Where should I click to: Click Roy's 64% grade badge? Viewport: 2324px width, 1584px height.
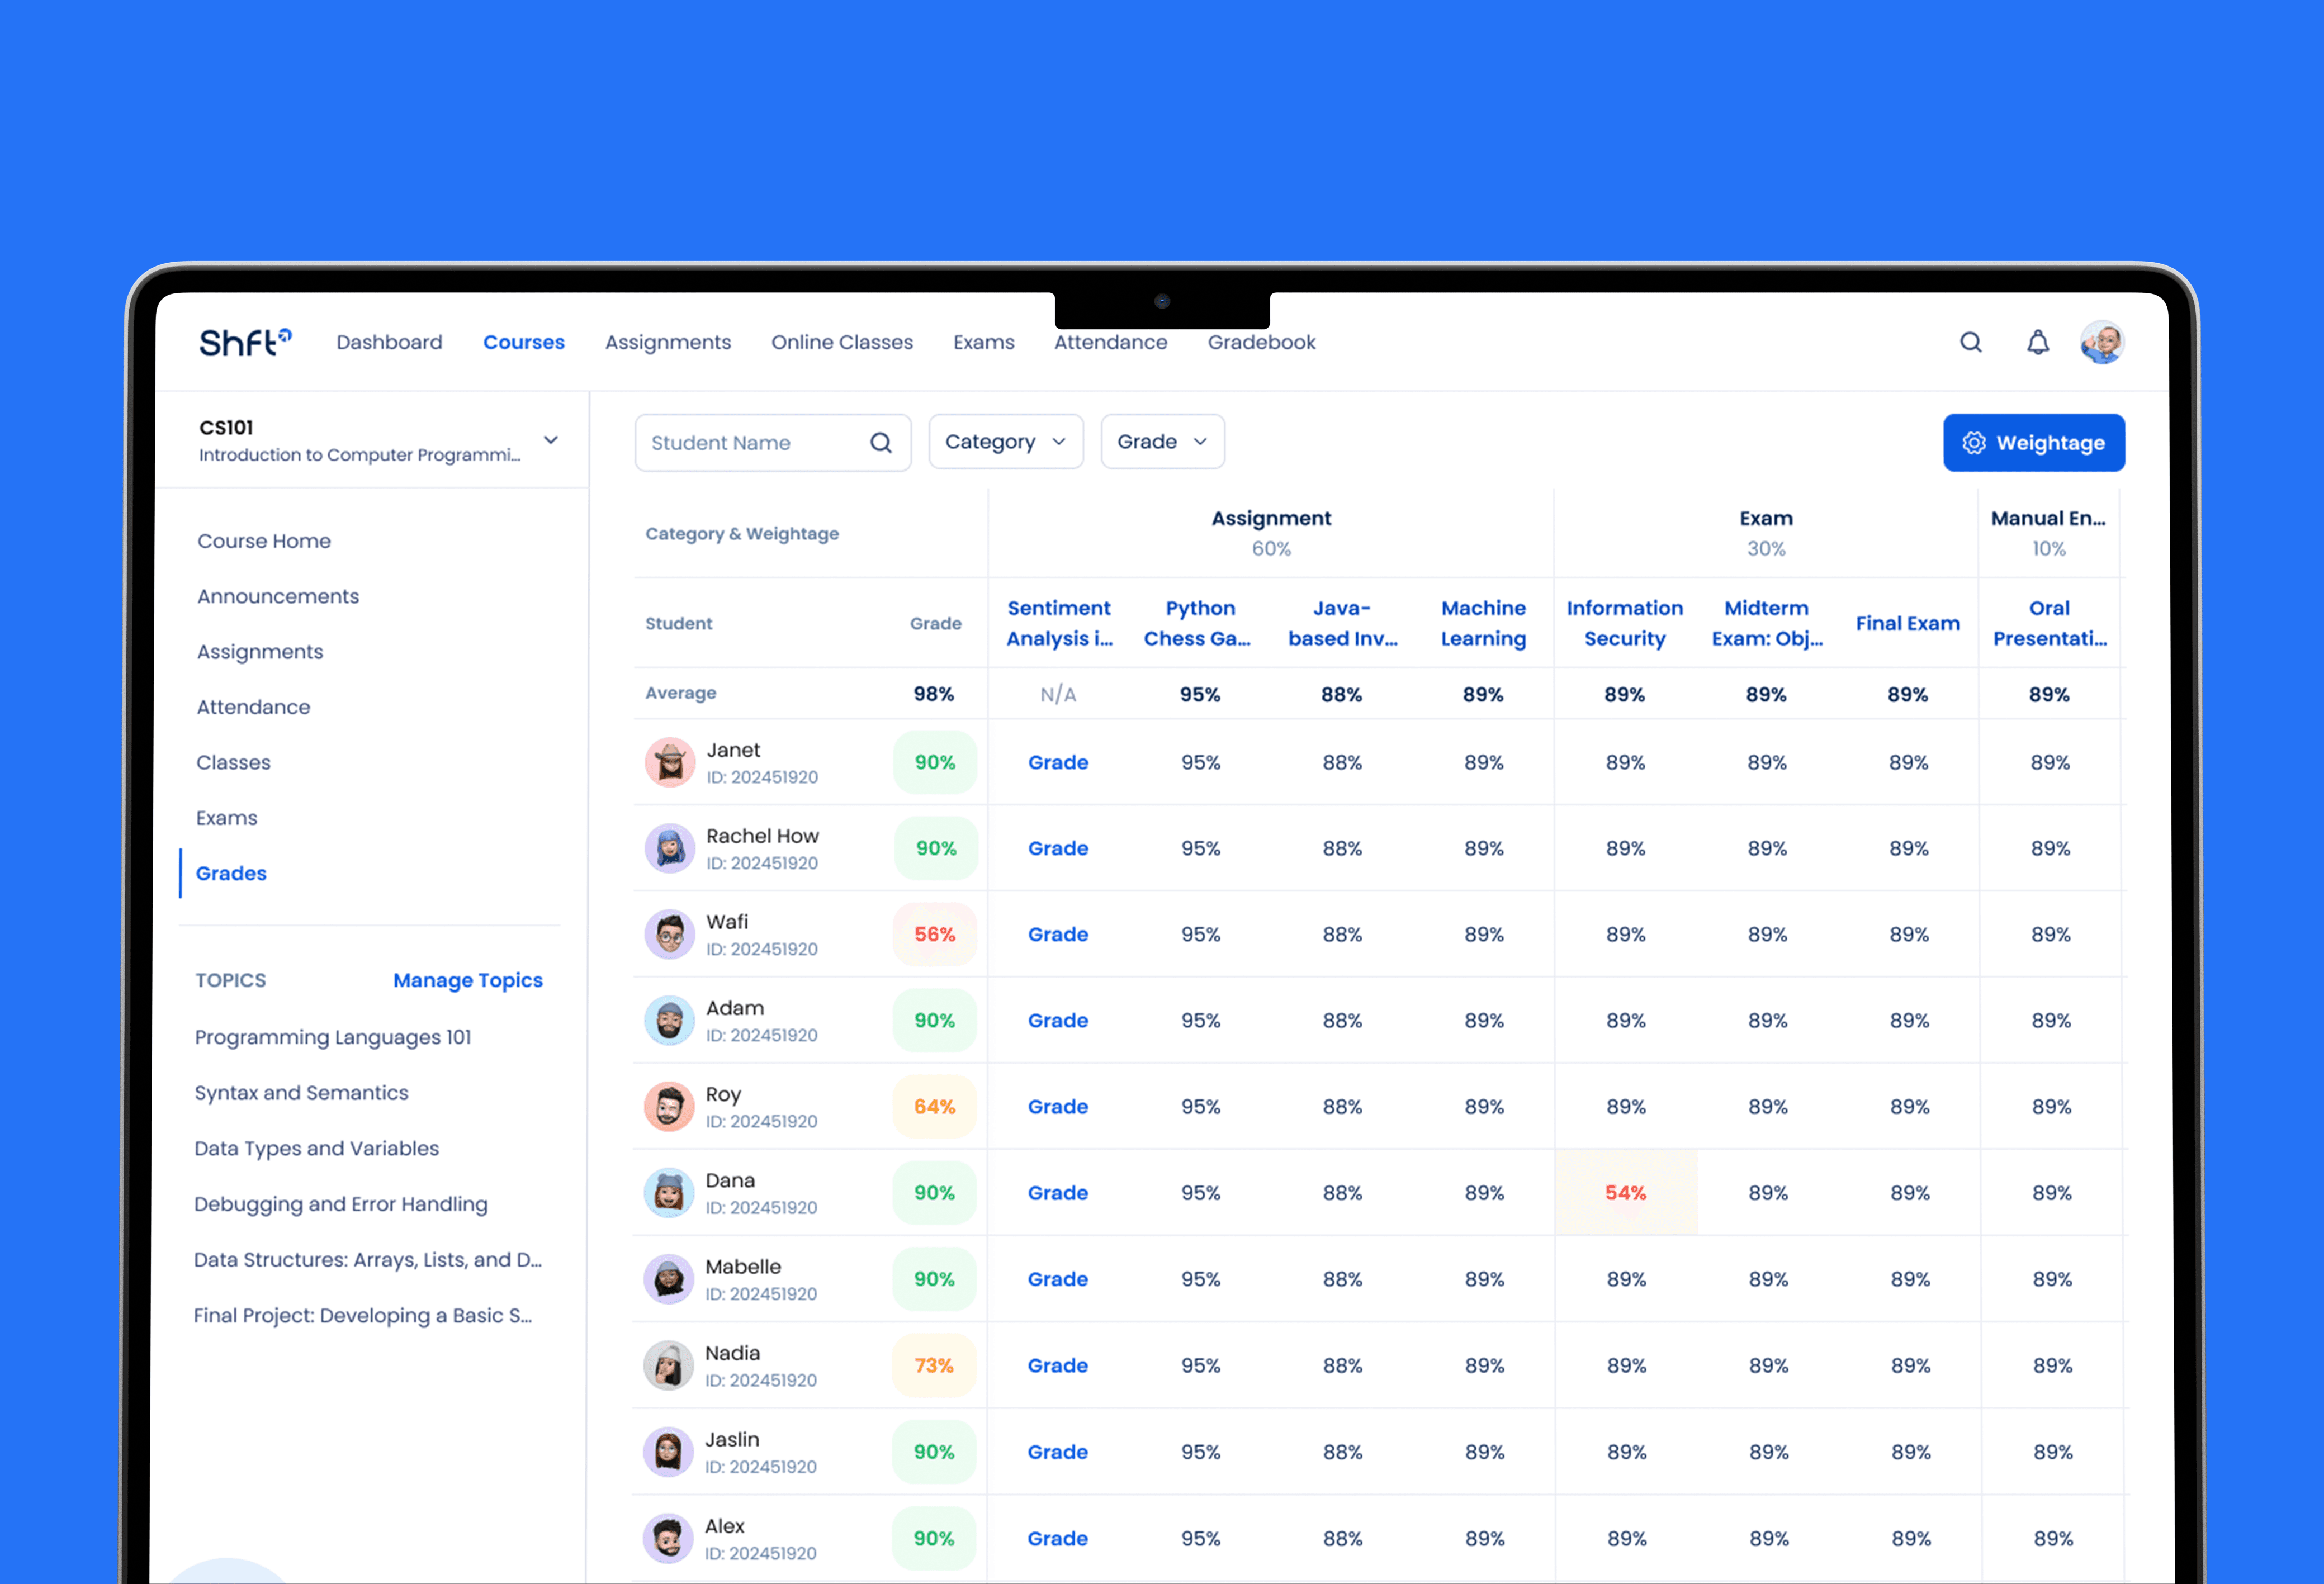point(934,1106)
